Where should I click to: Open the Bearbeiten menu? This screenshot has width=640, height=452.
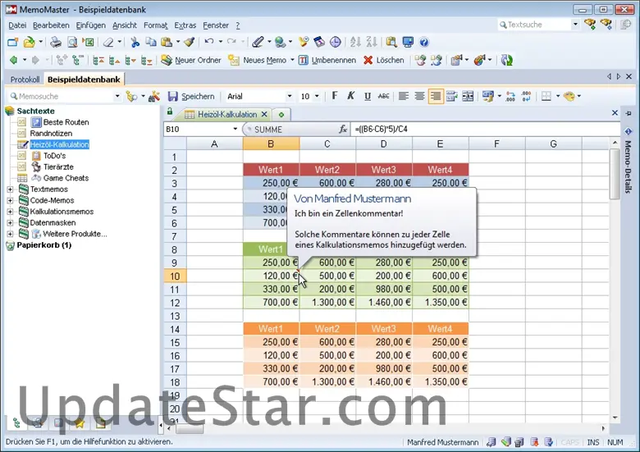pos(51,25)
